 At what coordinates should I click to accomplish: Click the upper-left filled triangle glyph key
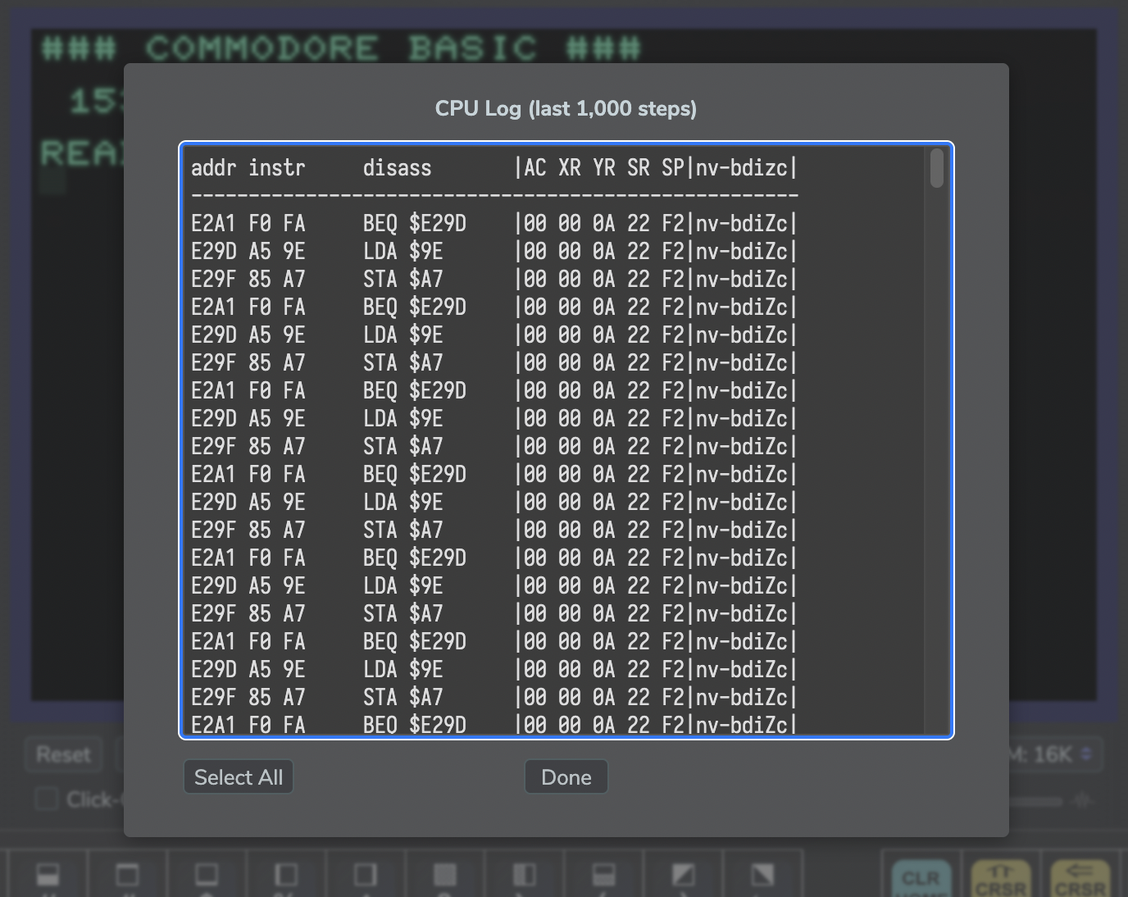pos(684,874)
